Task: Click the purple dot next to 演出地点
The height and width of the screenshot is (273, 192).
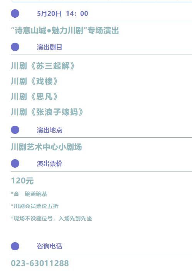Action: point(15,130)
